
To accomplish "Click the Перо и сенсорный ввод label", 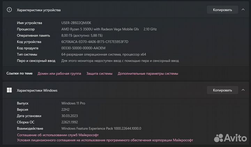I will click(x=36, y=61).
